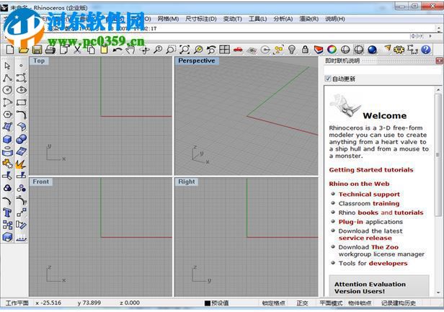
Task: Click the Print icon in the toolbar
Action: 50,50
